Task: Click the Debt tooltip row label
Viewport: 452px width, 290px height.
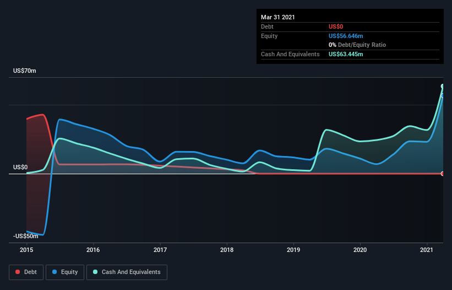Action: pyautogui.click(x=267, y=26)
